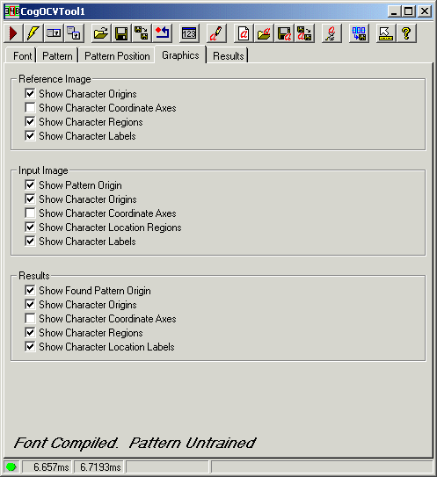
Task: Open a font file with folder 'a' icon
Action: click(x=264, y=33)
